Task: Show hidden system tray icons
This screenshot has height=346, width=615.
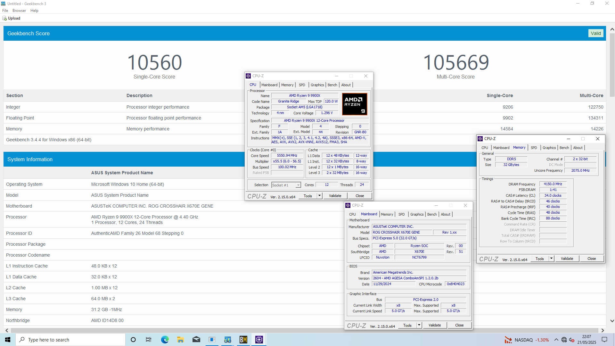Action: pyautogui.click(x=556, y=340)
